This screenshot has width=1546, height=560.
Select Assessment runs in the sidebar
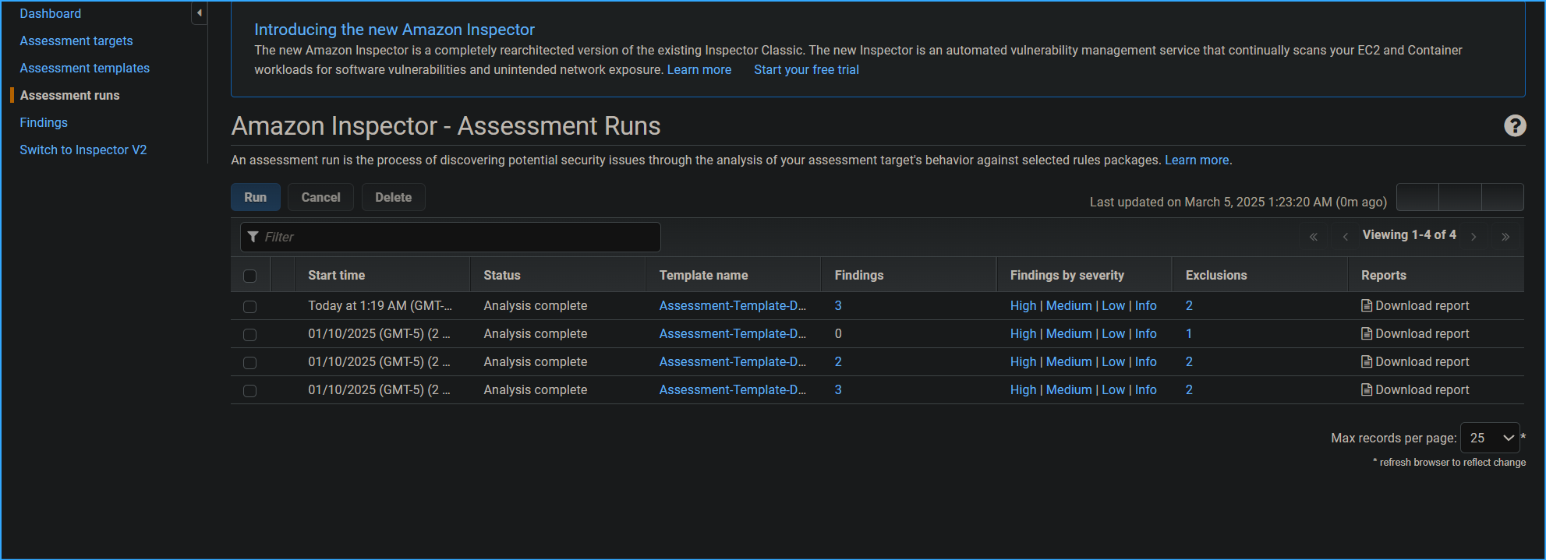click(x=70, y=95)
